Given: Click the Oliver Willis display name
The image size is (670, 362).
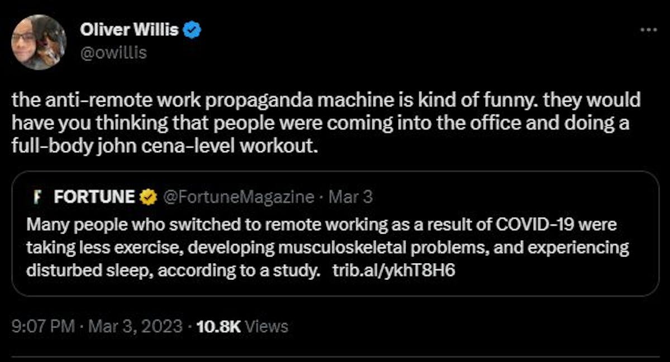Looking at the screenshot, I should tap(130, 30).
